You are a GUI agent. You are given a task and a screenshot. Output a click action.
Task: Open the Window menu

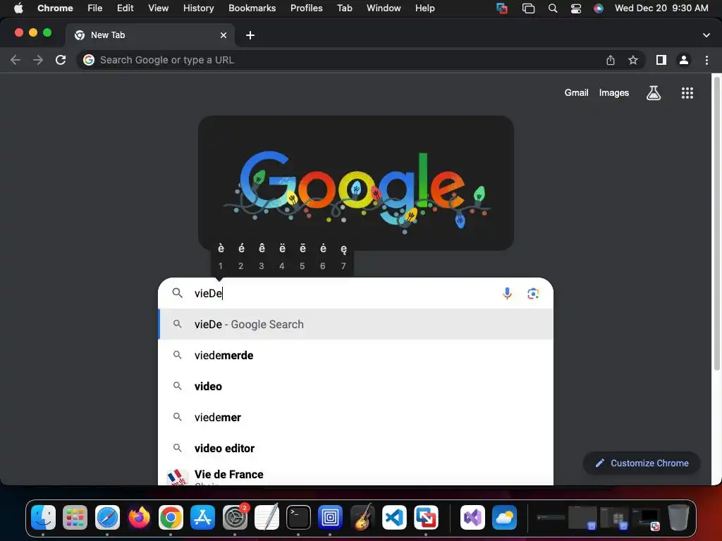point(384,8)
